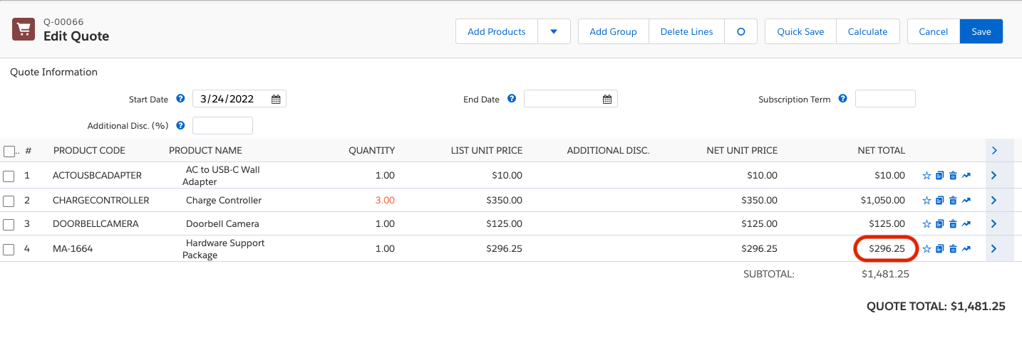Edit the Charge Controller quantity value 3.00

[385, 201]
